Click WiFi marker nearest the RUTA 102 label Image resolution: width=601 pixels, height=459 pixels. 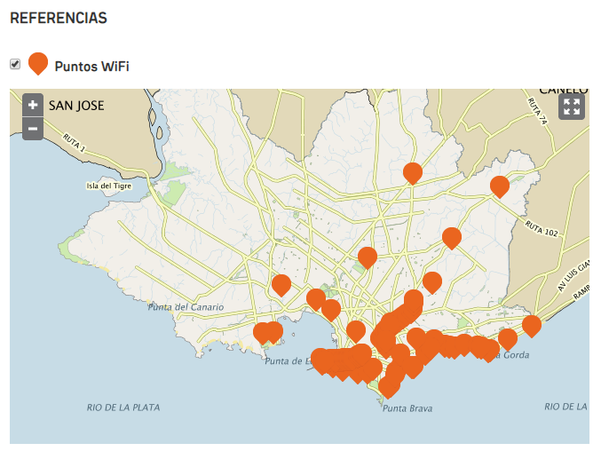(x=500, y=186)
